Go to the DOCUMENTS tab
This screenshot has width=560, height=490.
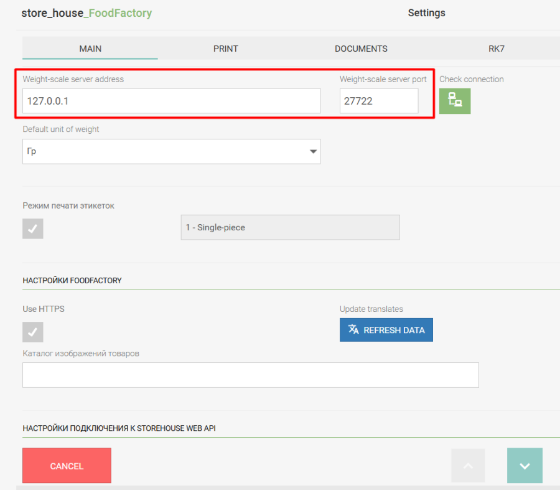pyautogui.click(x=361, y=49)
